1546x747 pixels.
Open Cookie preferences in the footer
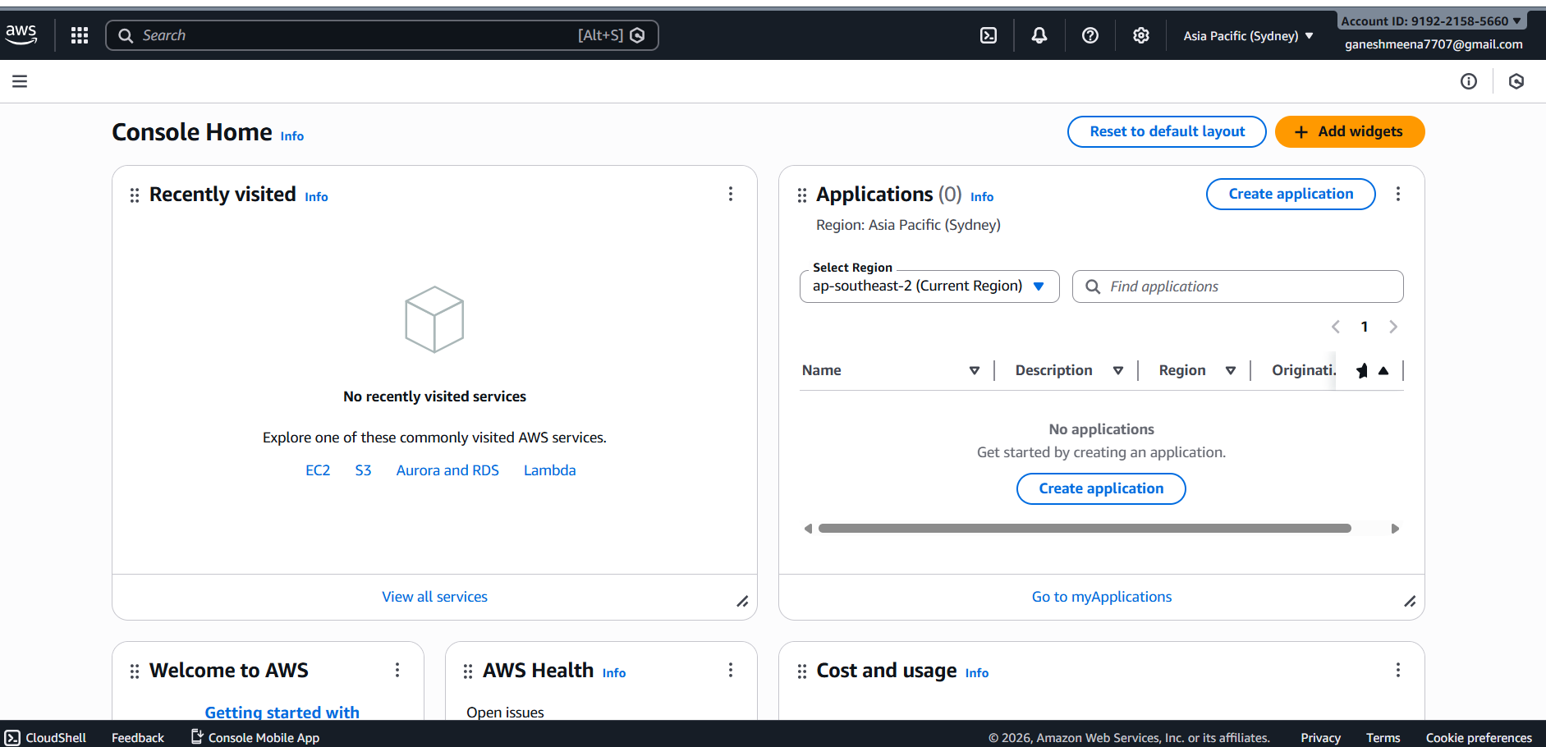pos(1479,738)
